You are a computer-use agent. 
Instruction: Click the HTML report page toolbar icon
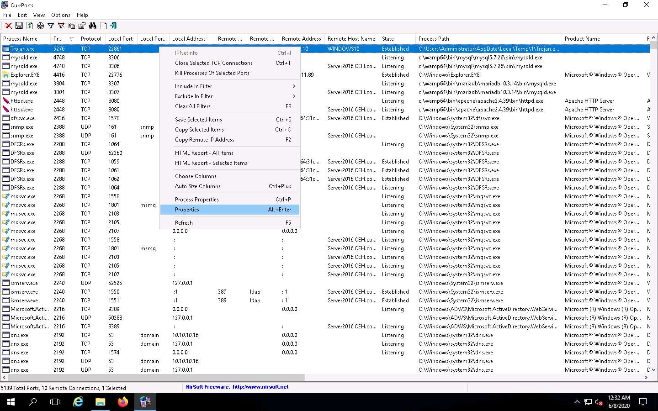click(103, 26)
